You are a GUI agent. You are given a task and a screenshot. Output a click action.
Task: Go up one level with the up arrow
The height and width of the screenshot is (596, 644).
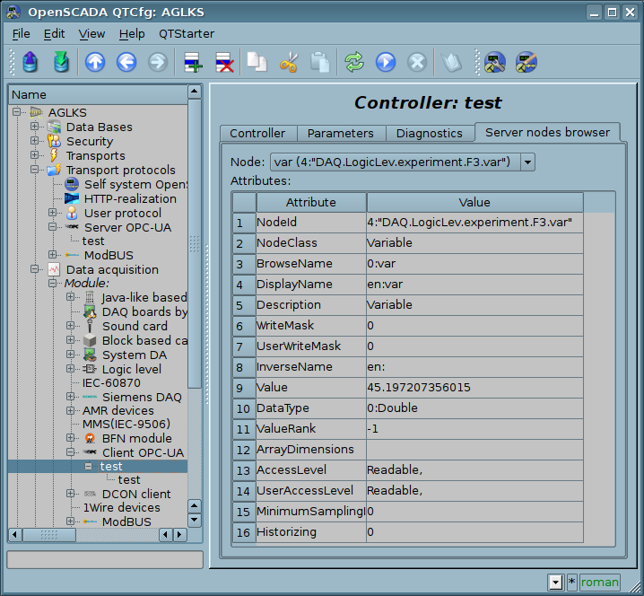(95, 63)
